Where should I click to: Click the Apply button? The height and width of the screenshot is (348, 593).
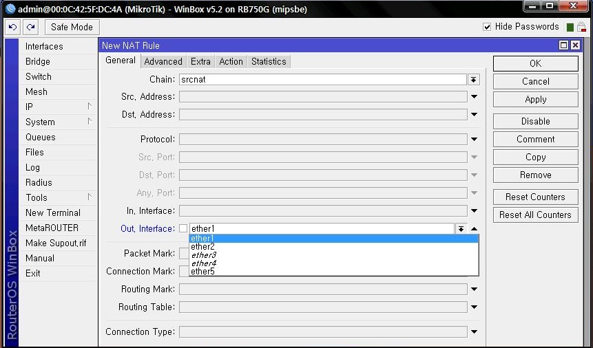coord(536,99)
